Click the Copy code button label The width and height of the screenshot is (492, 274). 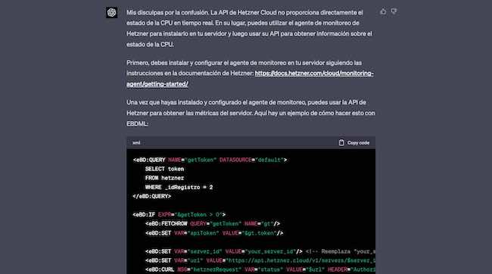click(x=358, y=143)
